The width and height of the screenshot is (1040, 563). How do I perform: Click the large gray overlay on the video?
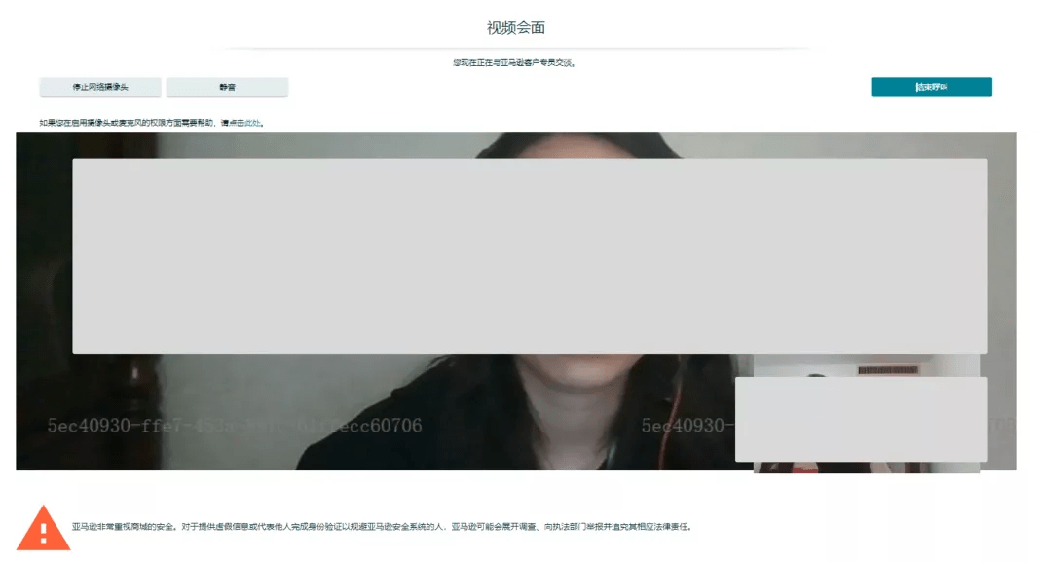click(530, 255)
